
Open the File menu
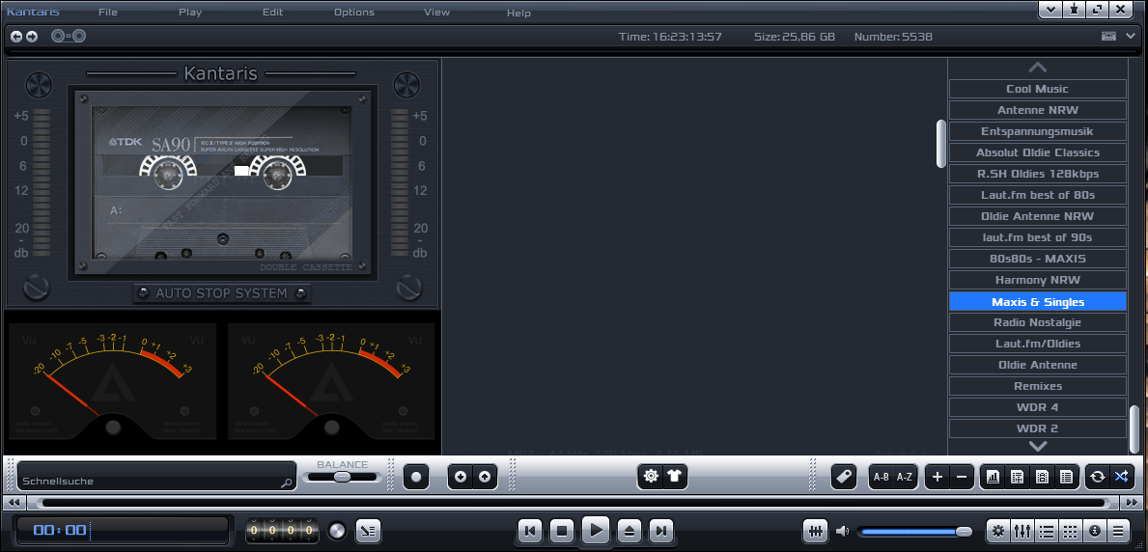(107, 13)
